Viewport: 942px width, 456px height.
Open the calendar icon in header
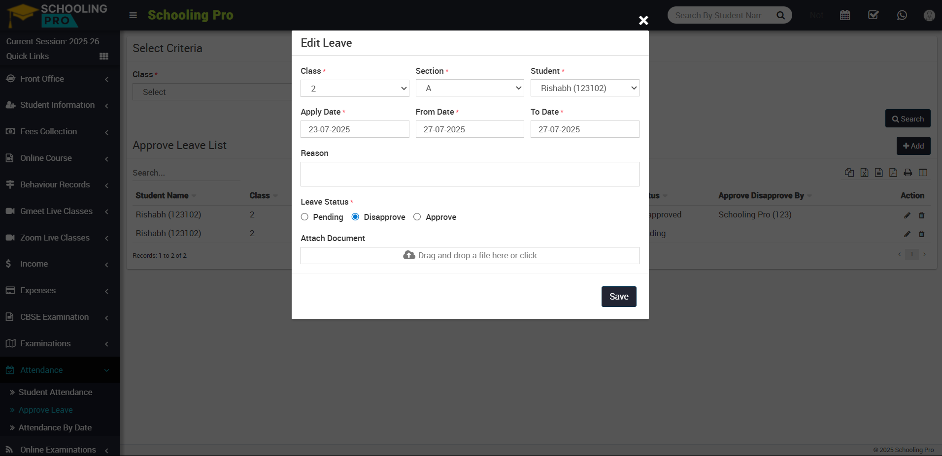click(845, 15)
